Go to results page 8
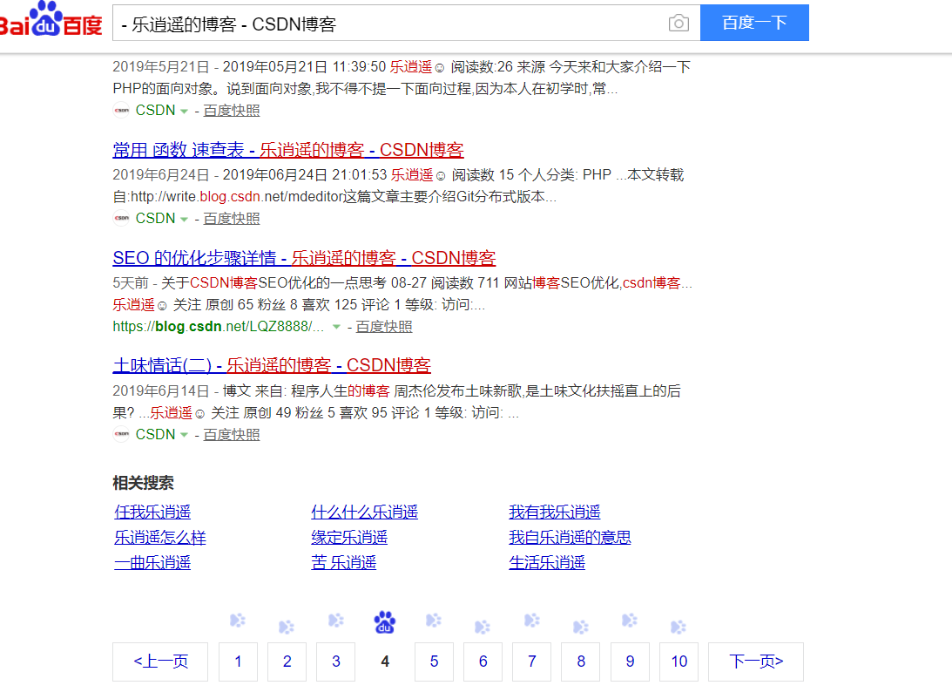 click(581, 662)
